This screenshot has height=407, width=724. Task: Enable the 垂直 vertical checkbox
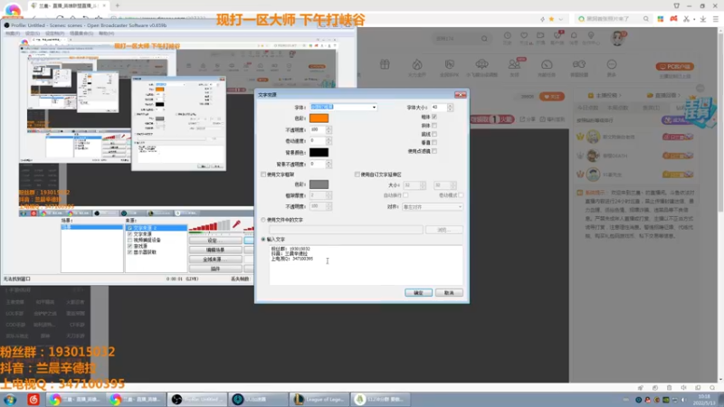click(x=434, y=143)
